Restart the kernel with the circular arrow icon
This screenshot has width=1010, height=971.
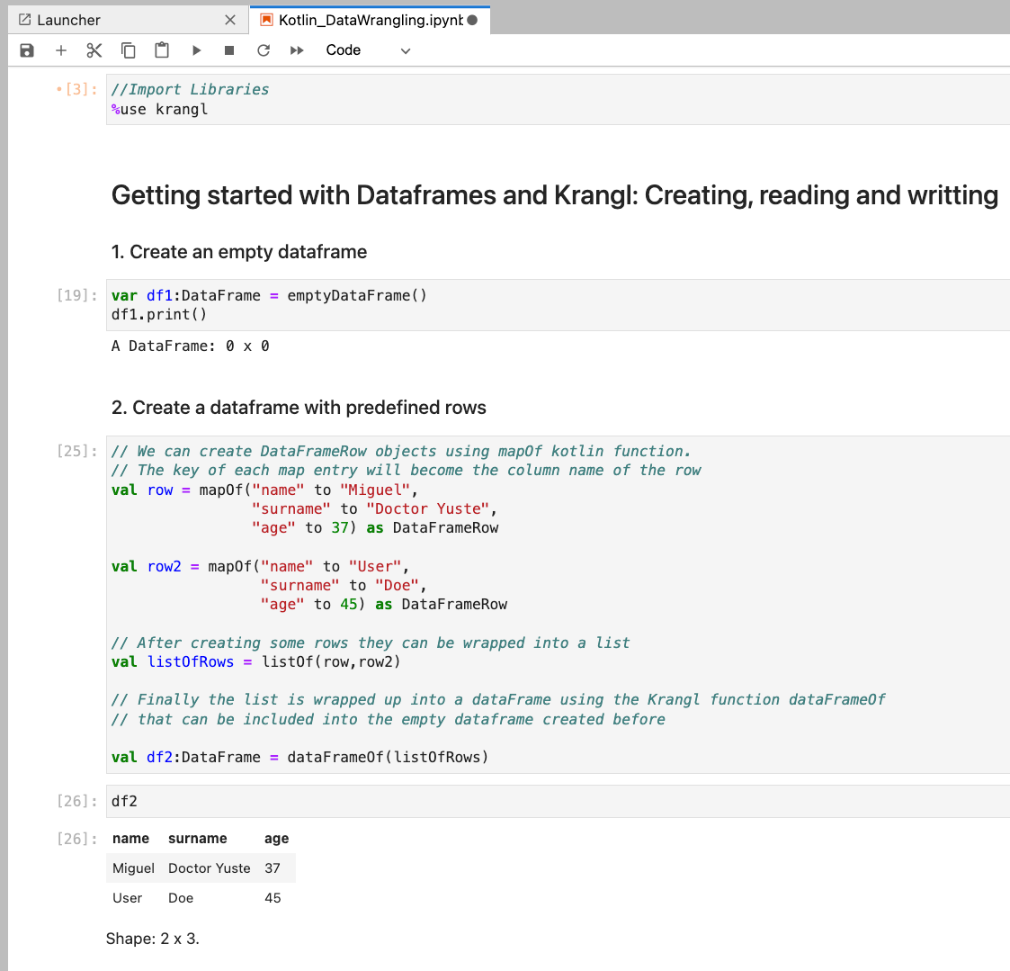click(x=263, y=50)
